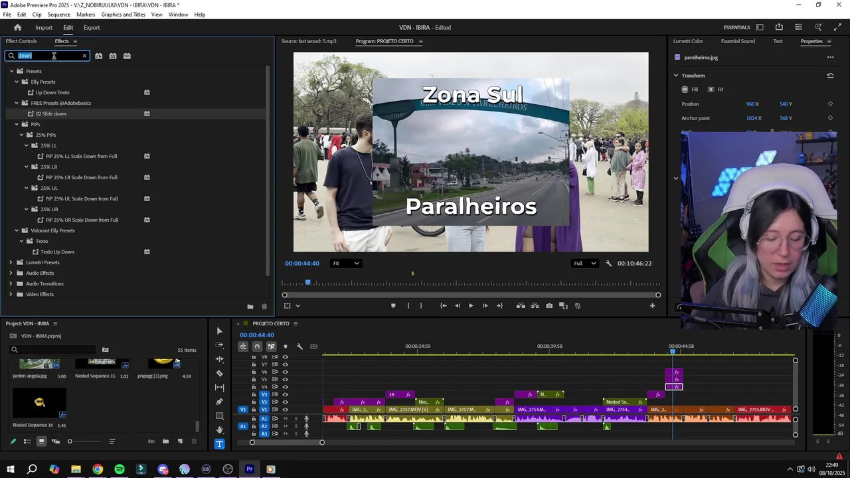Toggle Snap in Timeline magnet icon

coord(257,347)
